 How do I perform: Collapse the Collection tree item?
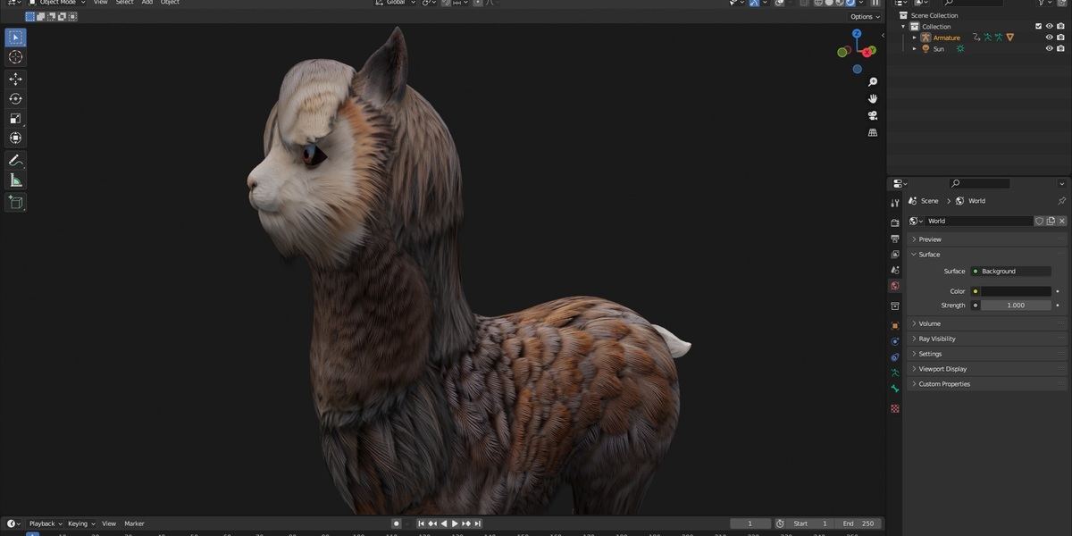pos(903,27)
